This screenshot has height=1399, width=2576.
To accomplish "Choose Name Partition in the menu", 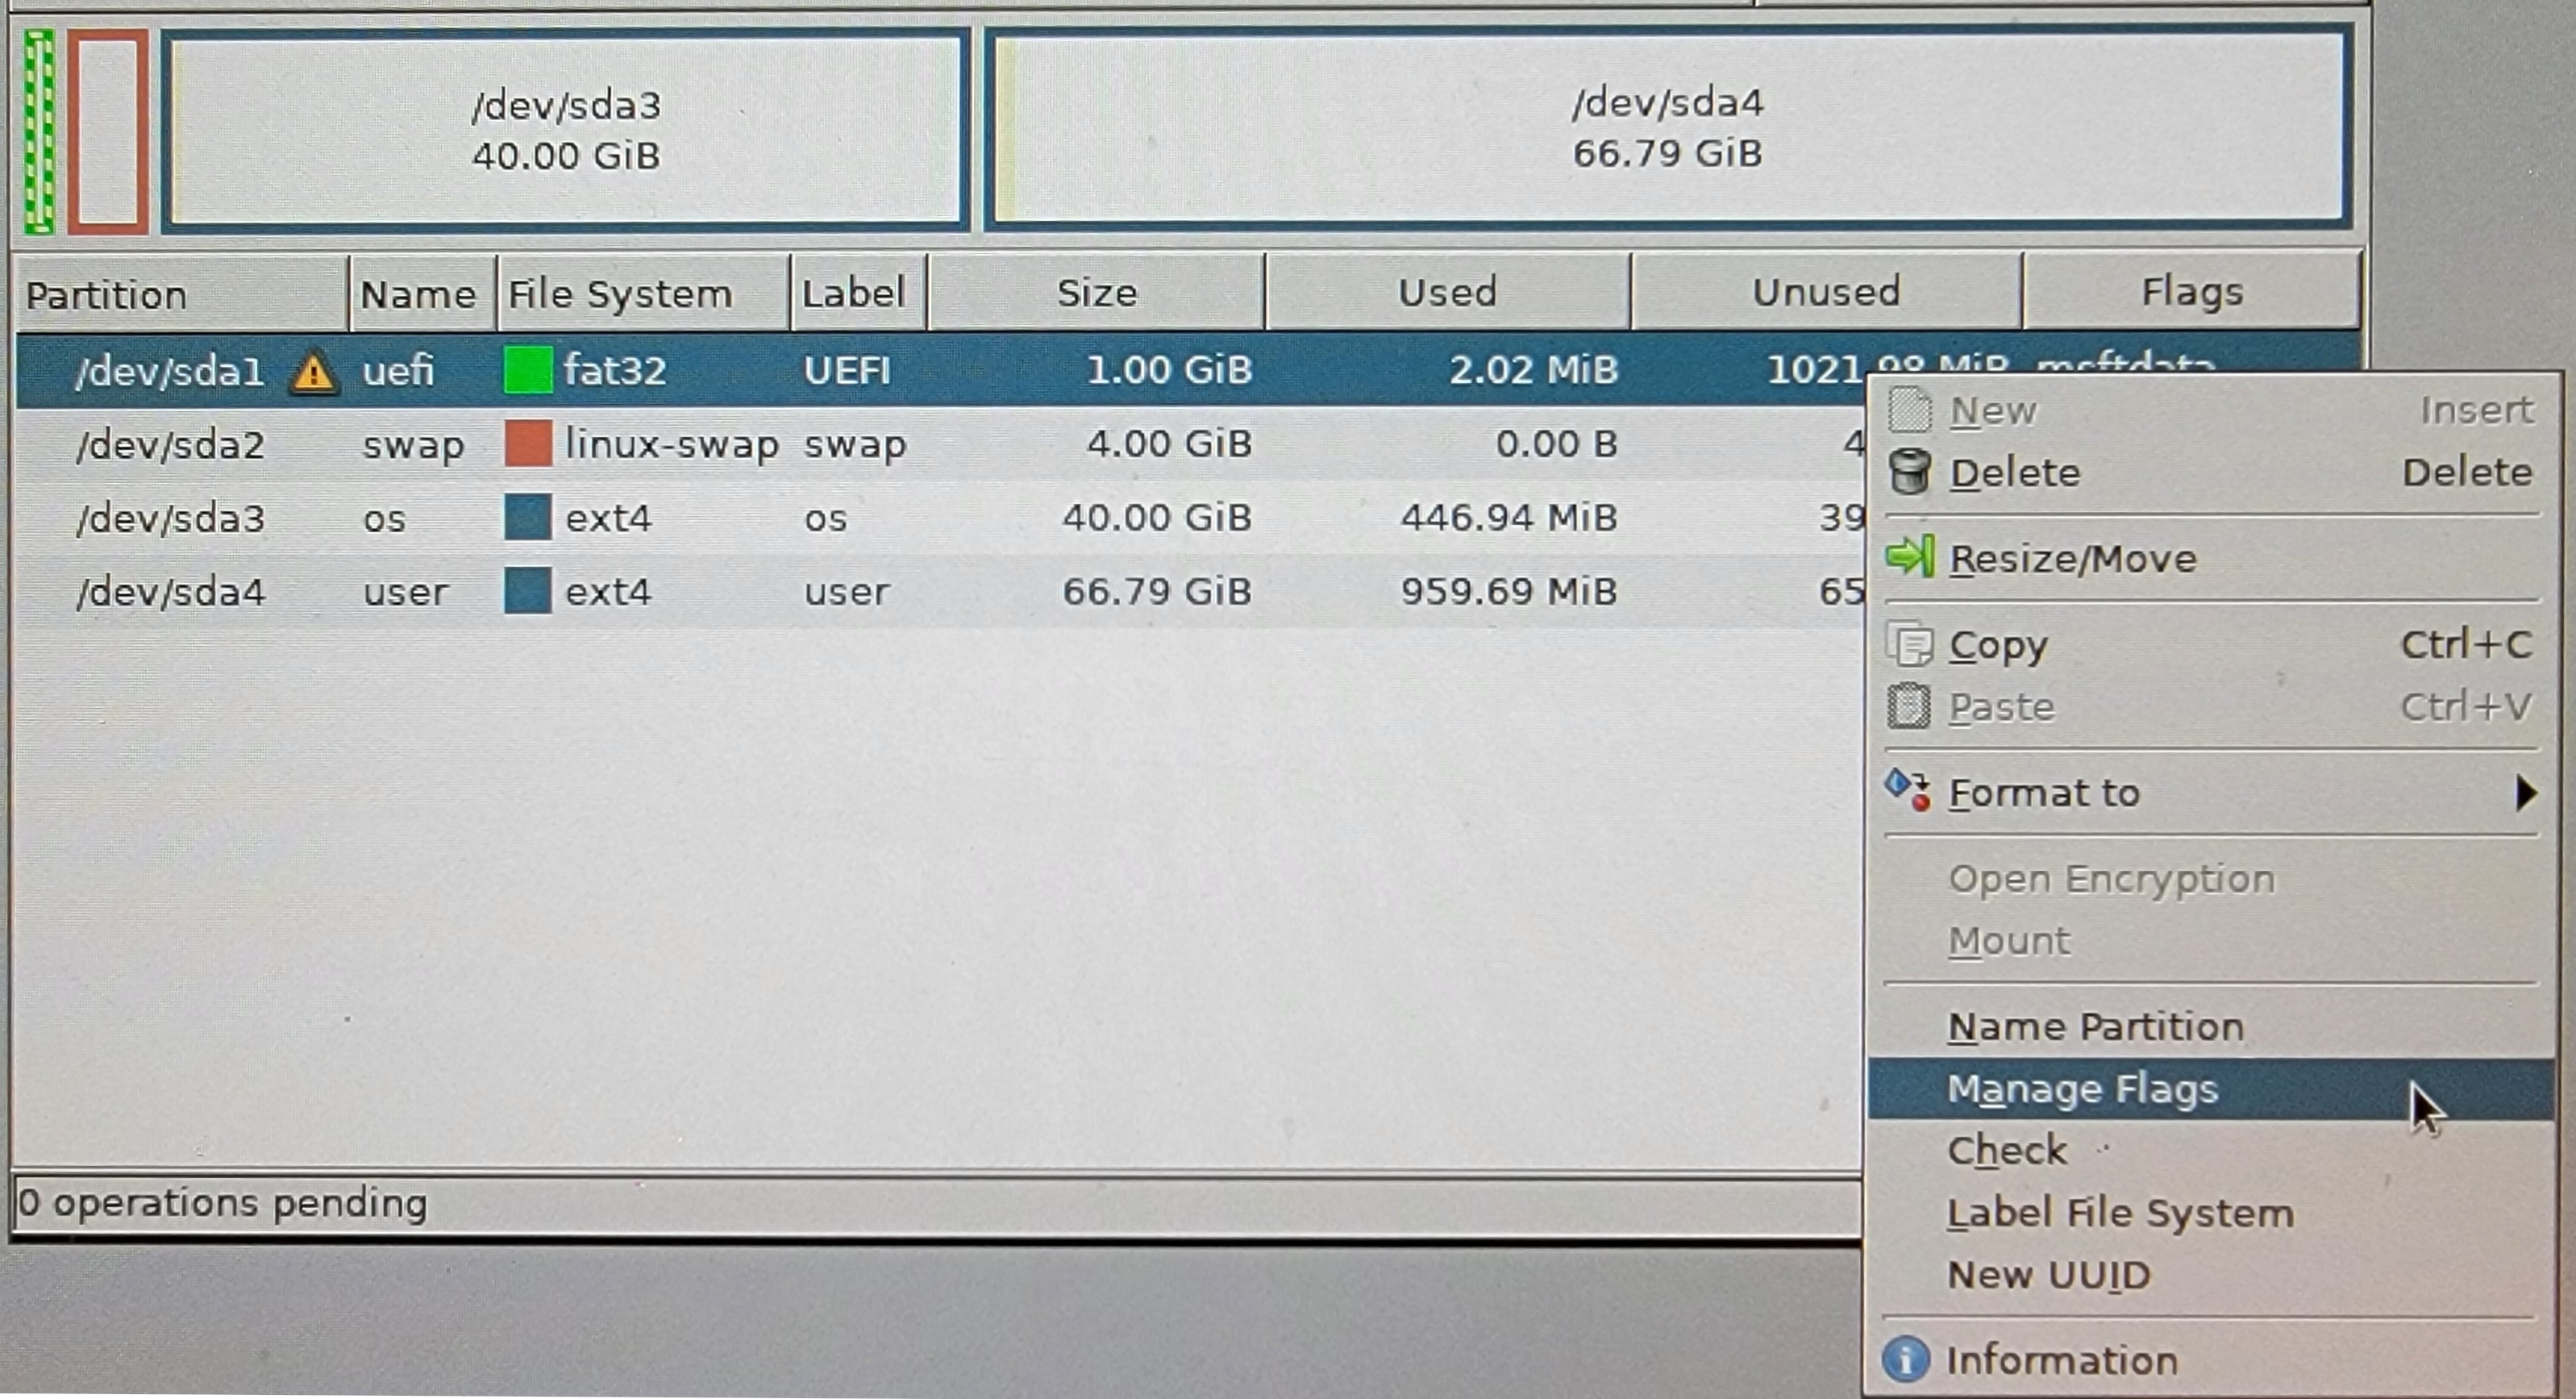I will pos(2095,1027).
